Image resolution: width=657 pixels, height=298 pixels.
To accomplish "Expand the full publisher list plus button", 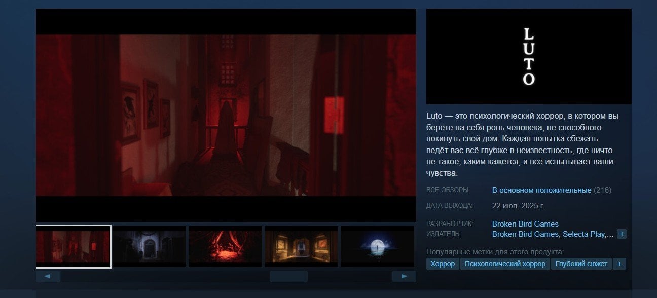I will (x=622, y=234).
